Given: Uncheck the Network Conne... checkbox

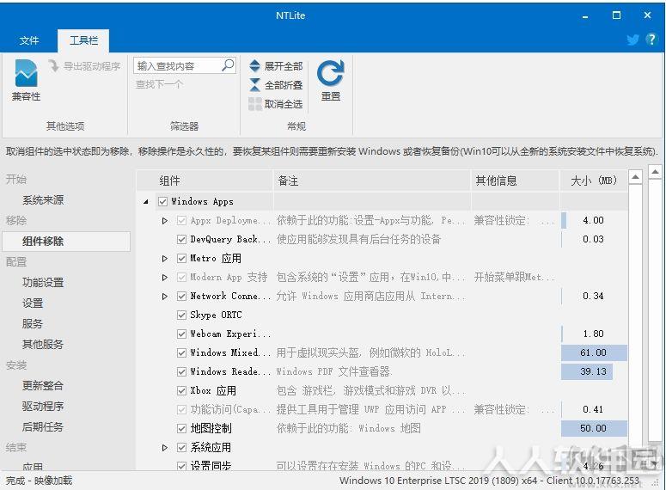Looking at the screenshot, I should pyautogui.click(x=181, y=297).
